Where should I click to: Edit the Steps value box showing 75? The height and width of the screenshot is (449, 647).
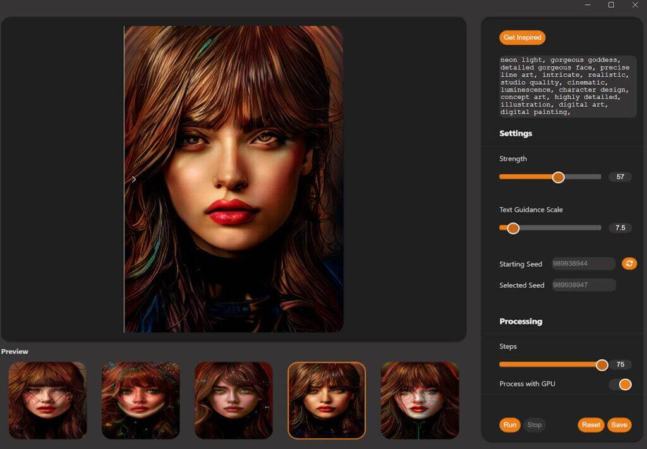point(620,364)
